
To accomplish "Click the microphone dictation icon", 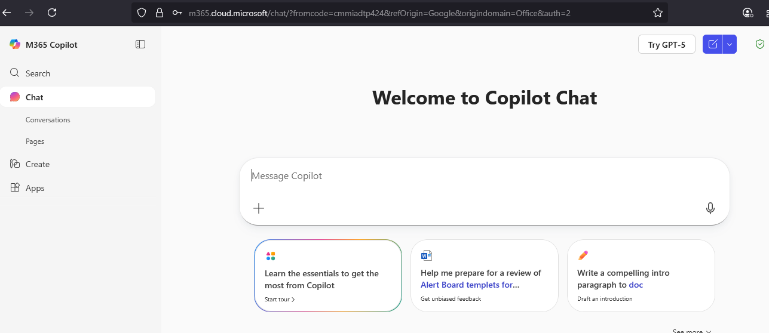I will 710,208.
